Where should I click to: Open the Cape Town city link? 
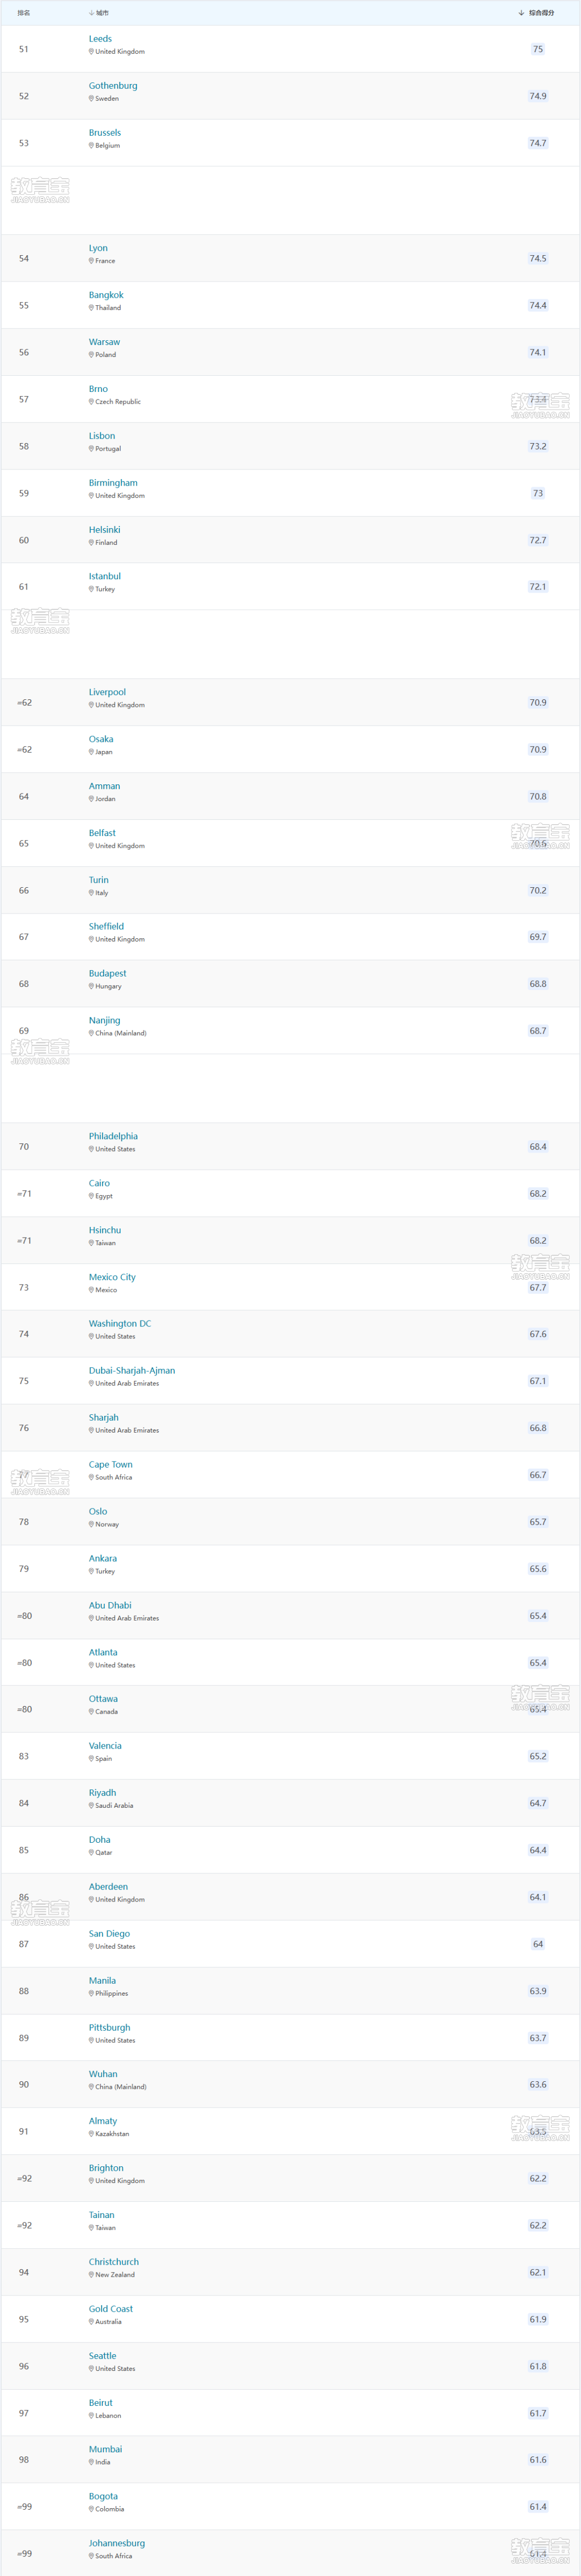coord(110,1464)
